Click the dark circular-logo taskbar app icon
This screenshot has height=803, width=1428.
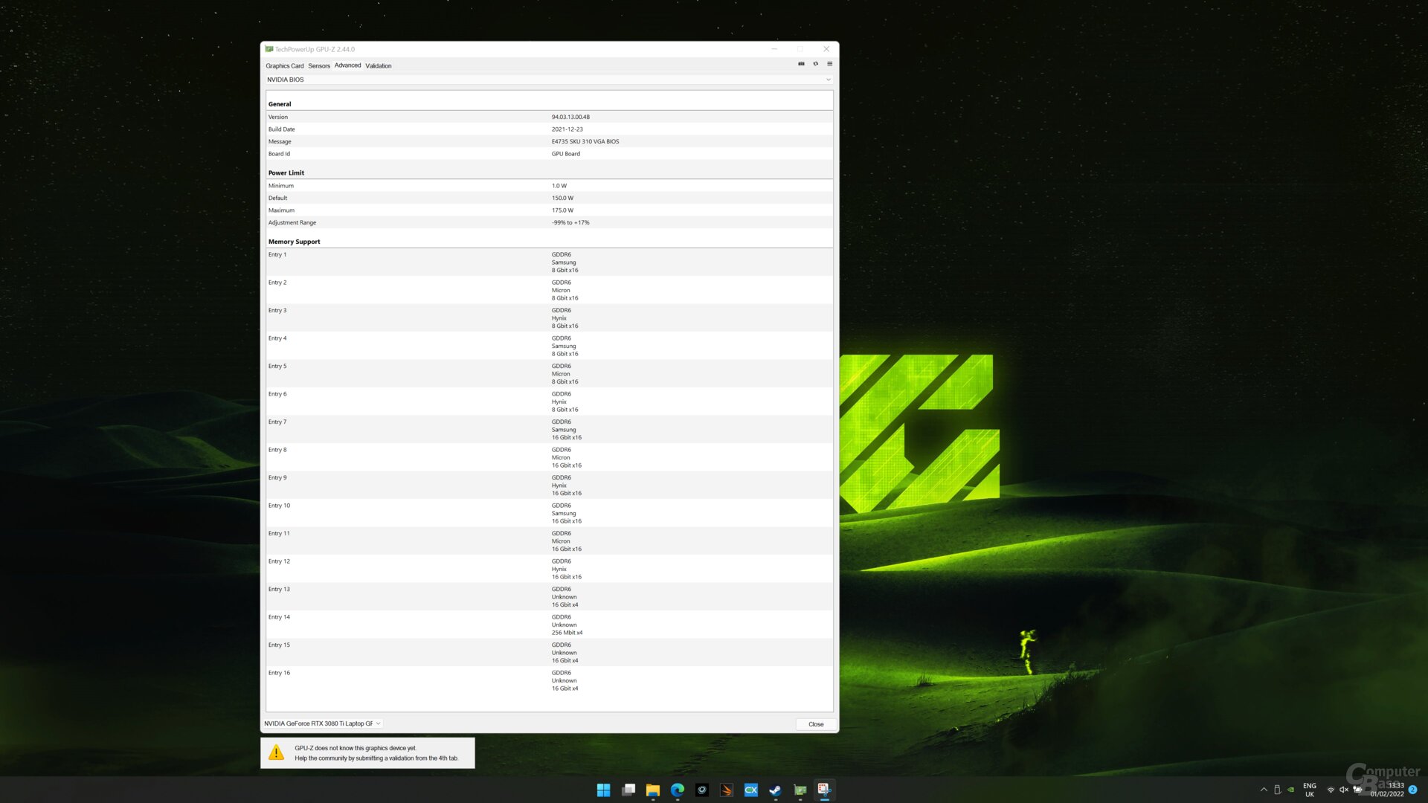pyautogui.click(x=702, y=790)
